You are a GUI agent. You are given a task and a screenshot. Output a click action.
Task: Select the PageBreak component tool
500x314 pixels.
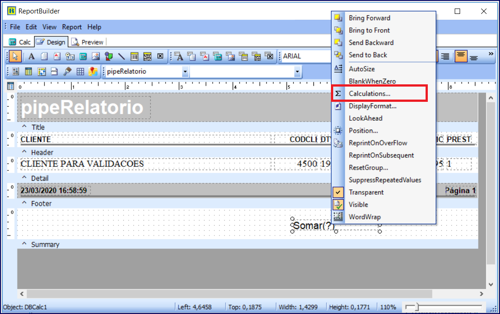[x=54, y=71]
